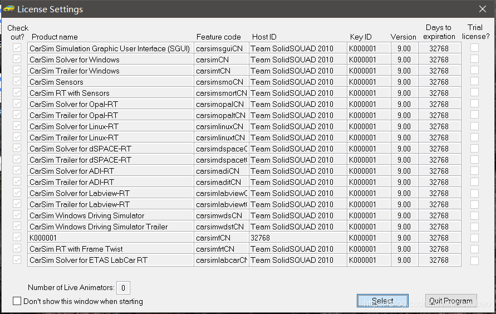Toggle check out for CarSim Simulation Graphic User Interface
The image size is (496, 314).
(x=17, y=48)
